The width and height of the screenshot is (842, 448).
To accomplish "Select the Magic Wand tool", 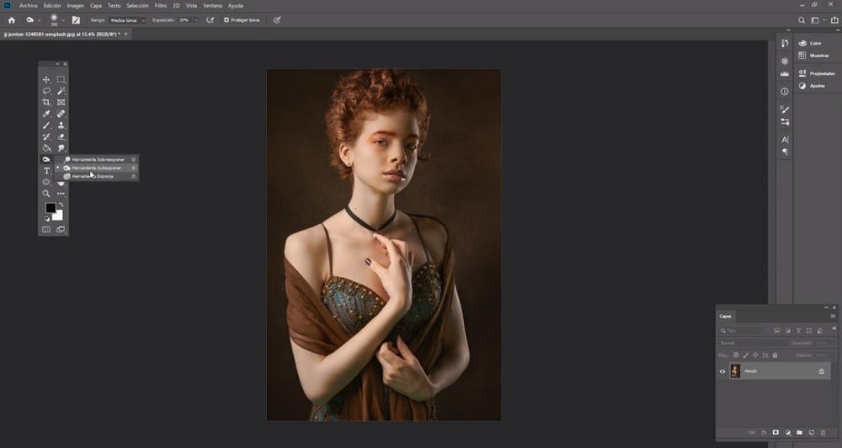I will [61, 91].
